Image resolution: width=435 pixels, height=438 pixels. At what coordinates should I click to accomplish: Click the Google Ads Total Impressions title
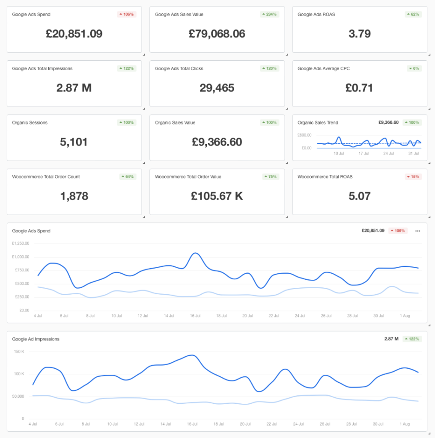click(42, 69)
